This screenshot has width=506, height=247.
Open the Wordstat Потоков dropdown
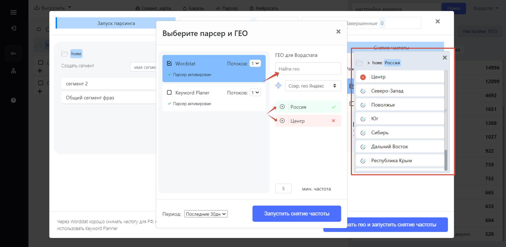[255, 63]
